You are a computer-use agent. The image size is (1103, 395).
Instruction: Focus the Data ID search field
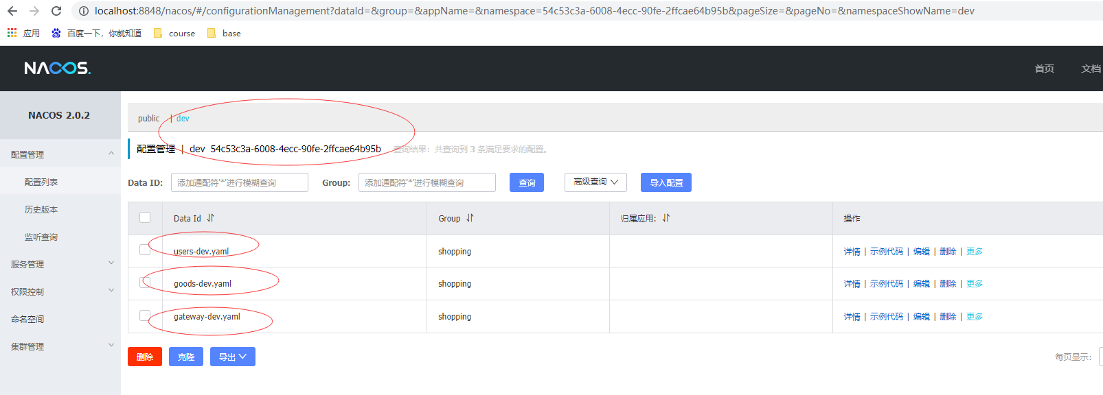click(240, 182)
